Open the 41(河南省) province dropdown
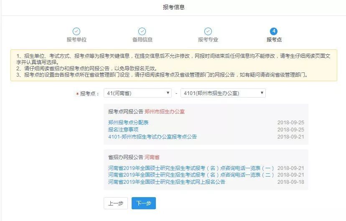Viewport: 346px width, 221px height. pyautogui.click(x=137, y=93)
